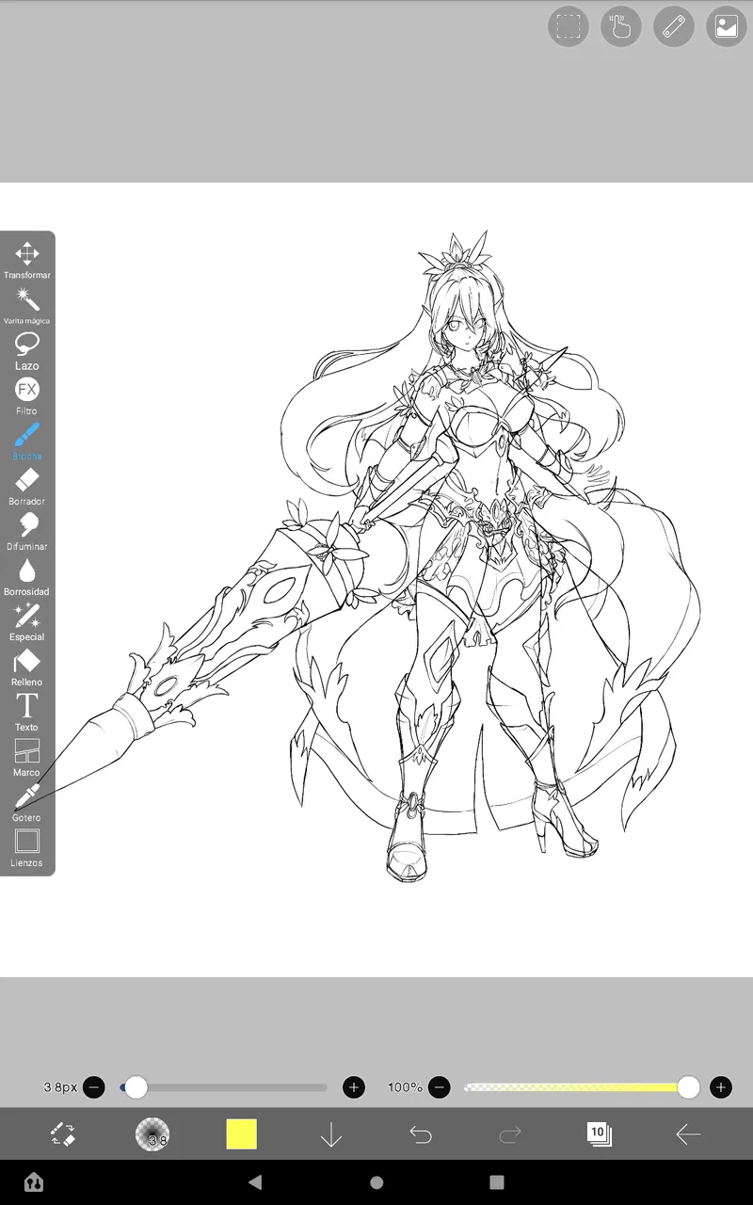Click the undo arrow button
The width and height of the screenshot is (753, 1205).
pyautogui.click(x=421, y=1134)
